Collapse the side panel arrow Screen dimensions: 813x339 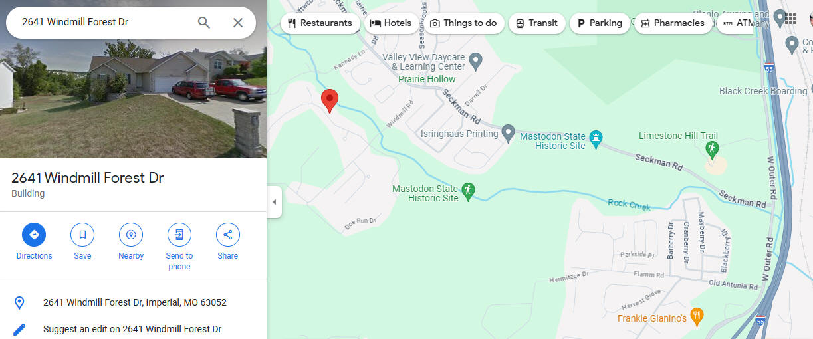coord(274,202)
